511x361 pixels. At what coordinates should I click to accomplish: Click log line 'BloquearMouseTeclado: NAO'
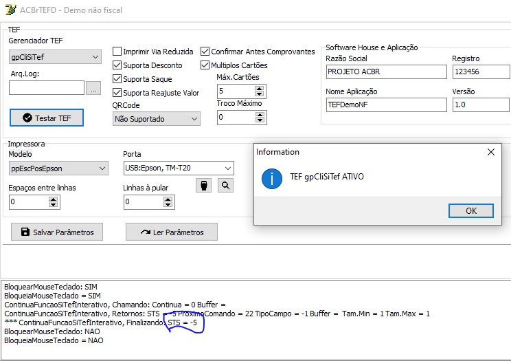(52, 331)
